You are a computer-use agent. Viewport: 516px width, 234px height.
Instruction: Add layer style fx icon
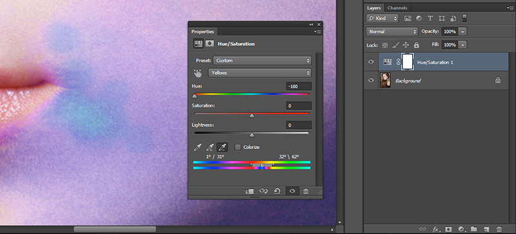coord(436,229)
